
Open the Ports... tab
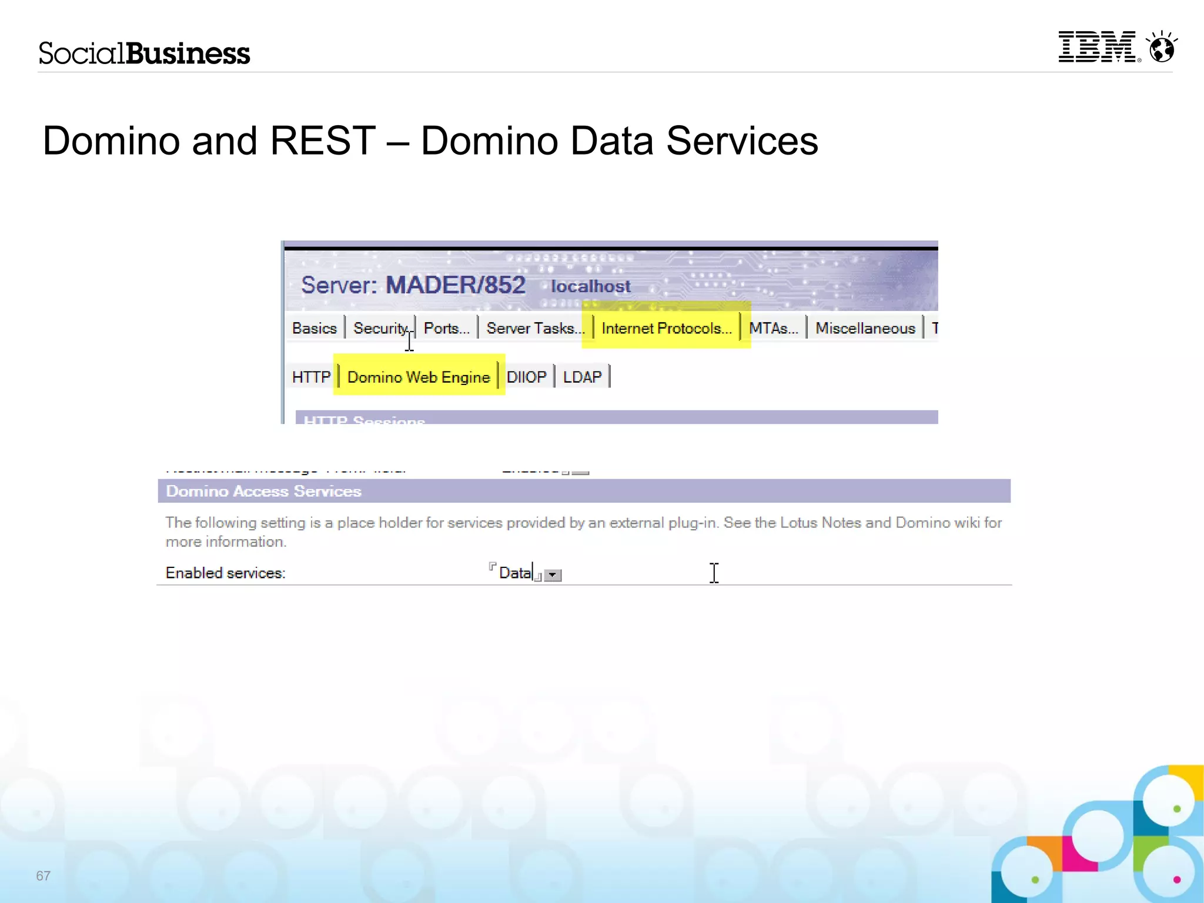(447, 328)
